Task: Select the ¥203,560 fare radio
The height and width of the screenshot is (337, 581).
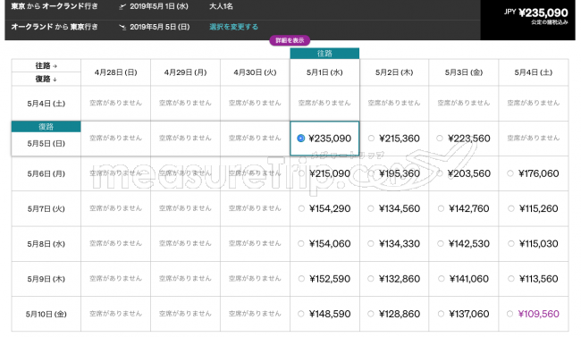Action: point(440,173)
